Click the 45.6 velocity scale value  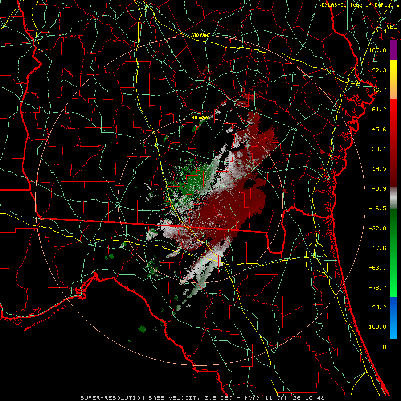tap(379, 129)
